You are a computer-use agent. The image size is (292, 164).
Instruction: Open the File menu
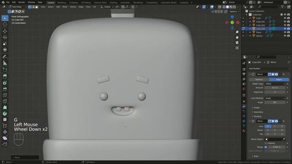tap(8, 2)
